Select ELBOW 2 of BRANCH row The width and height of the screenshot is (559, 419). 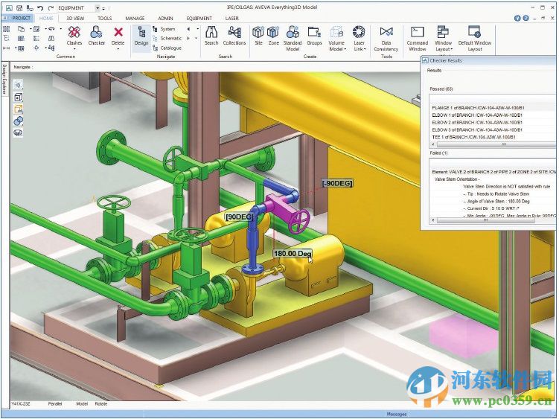[493, 122]
